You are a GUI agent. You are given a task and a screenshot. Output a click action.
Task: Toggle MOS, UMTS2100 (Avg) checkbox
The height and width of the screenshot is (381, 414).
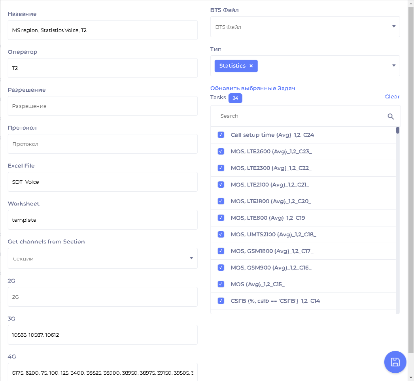click(221, 235)
